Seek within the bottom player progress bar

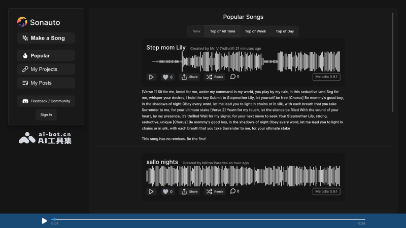(208, 219)
